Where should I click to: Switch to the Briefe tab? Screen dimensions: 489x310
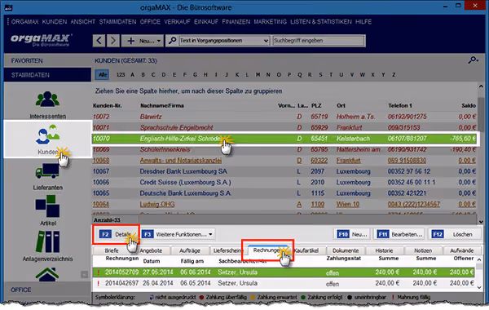click(112, 250)
